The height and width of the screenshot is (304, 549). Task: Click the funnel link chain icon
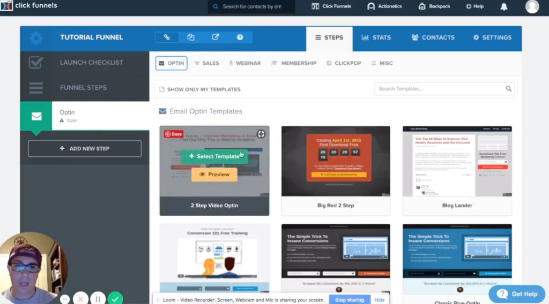(167, 37)
